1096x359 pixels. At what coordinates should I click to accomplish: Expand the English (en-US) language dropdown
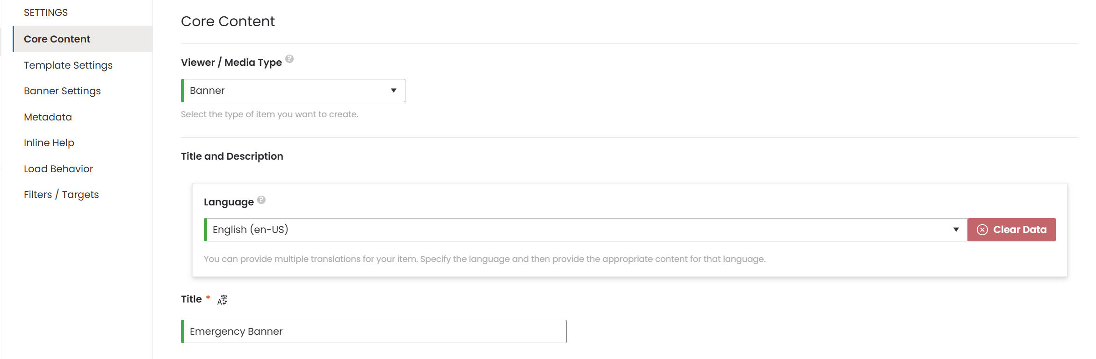(x=585, y=230)
